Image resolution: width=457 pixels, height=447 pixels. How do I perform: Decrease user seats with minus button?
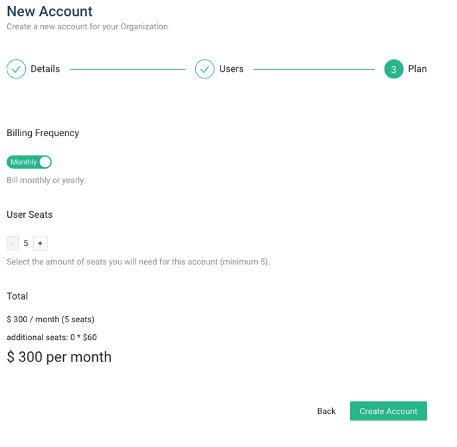tap(13, 243)
